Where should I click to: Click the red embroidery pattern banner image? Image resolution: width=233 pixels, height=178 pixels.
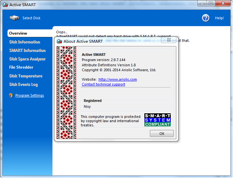[x=66, y=92]
